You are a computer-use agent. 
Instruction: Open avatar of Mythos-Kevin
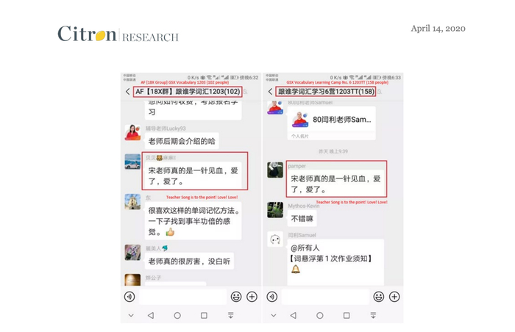coord(275,209)
